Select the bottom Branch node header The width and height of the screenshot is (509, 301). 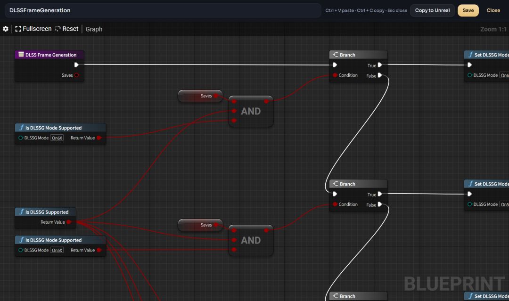[358, 296]
